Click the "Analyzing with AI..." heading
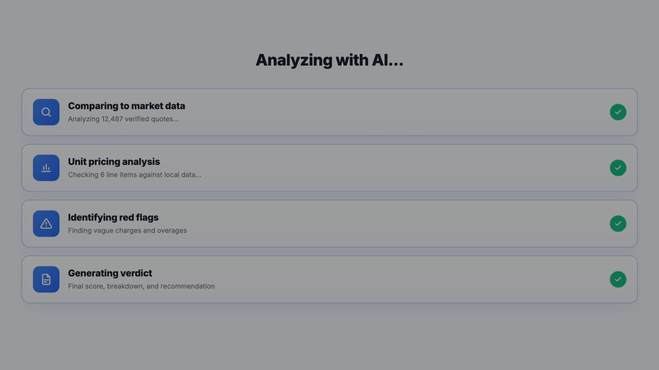659x370 pixels. (x=329, y=60)
